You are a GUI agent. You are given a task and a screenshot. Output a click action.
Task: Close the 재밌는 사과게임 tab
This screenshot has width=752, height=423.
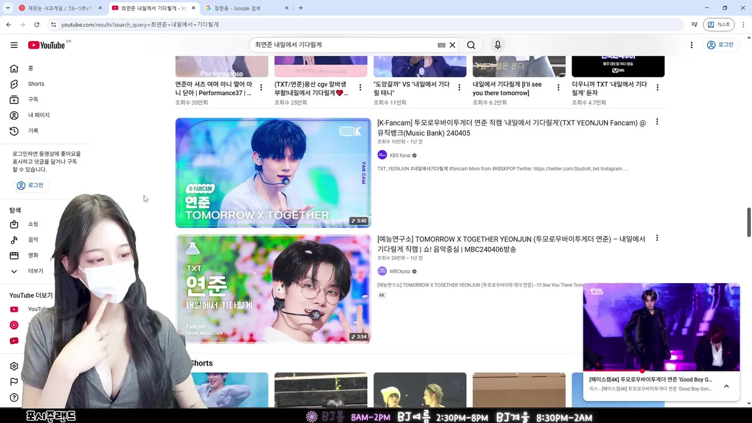pos(100,8)
